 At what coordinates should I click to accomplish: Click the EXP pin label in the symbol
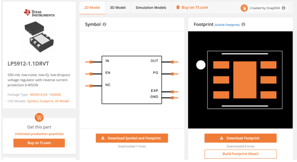(x=154, y=91)
